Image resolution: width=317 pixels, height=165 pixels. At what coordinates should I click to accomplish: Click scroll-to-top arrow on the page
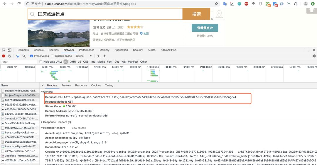(x=311, y=11)
